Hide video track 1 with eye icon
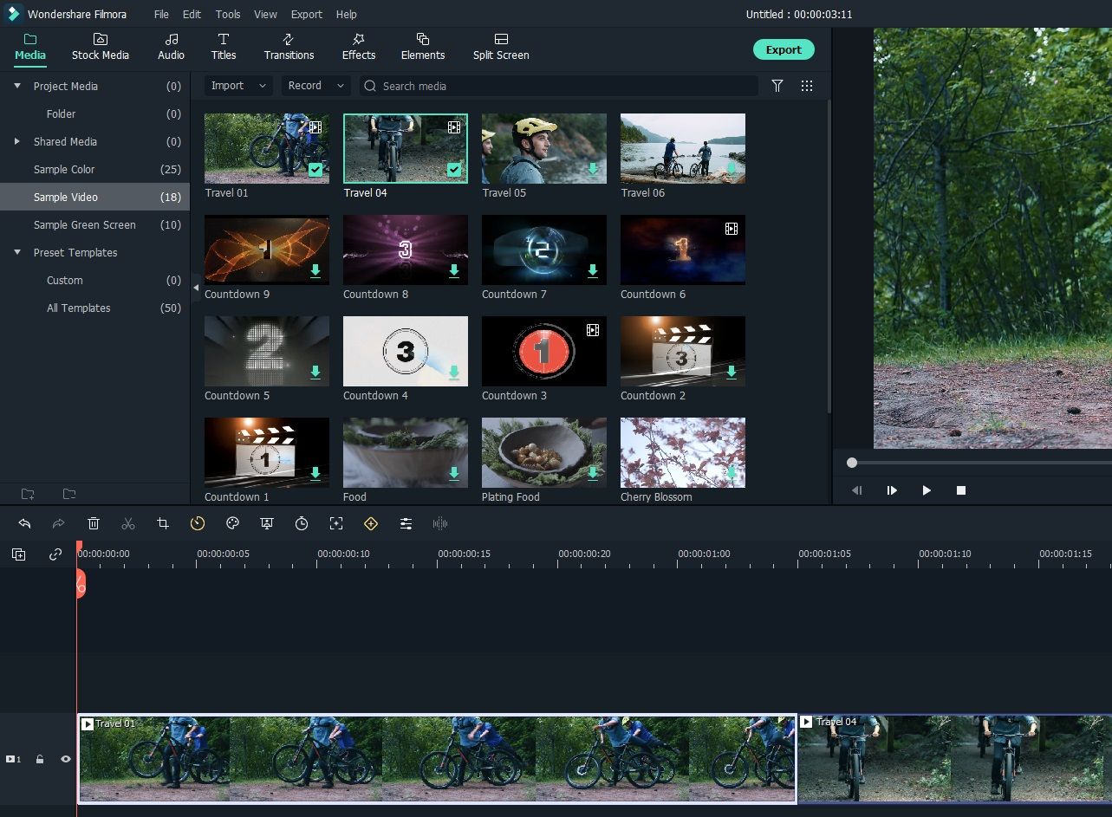The width and height of the screenshot is (1112, 817). coord(65,759)
